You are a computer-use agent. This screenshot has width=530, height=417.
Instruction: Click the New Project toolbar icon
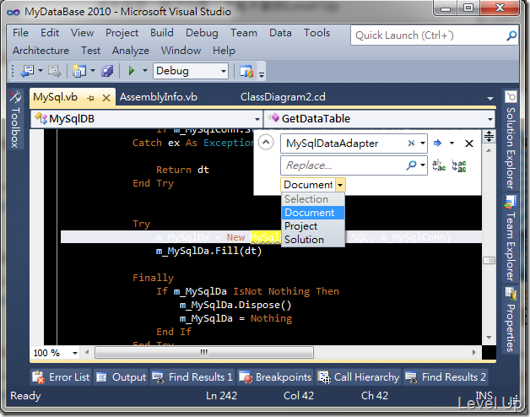pos(79,71)
